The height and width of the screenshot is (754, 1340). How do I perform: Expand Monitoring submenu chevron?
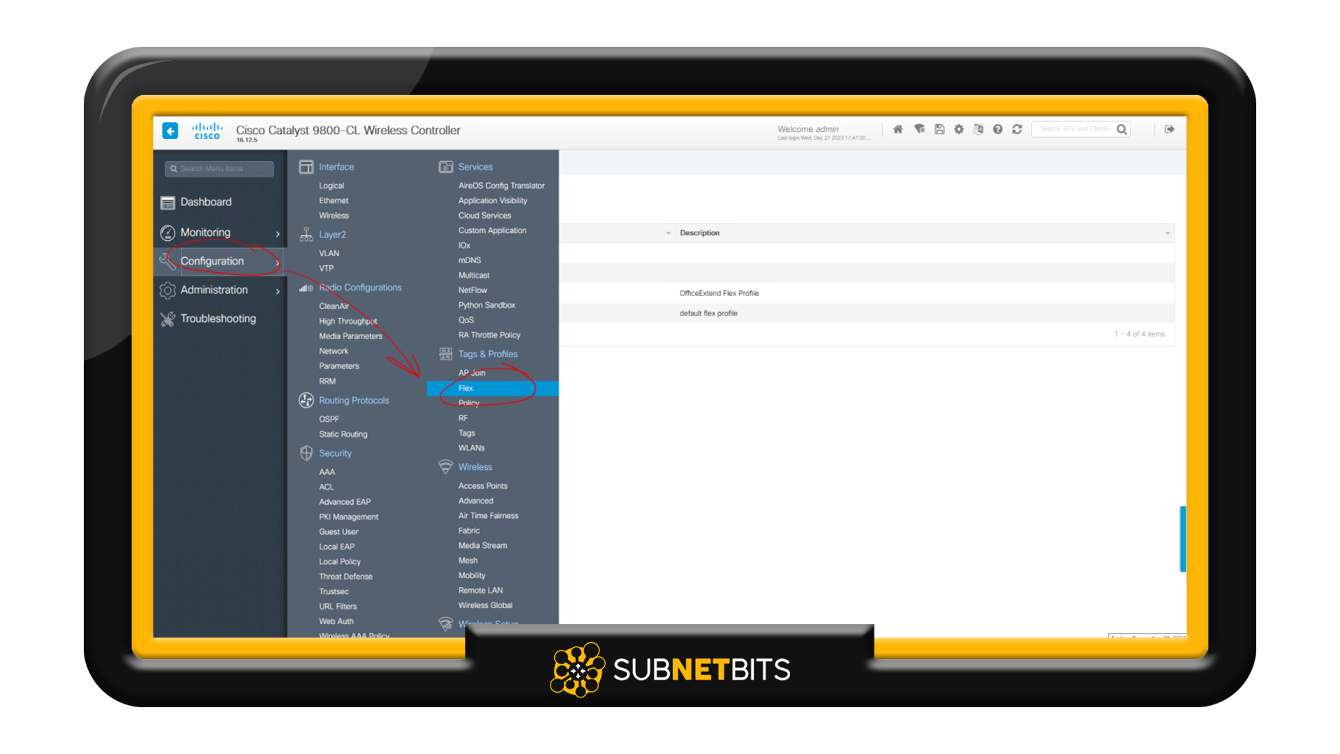(278, 234)
